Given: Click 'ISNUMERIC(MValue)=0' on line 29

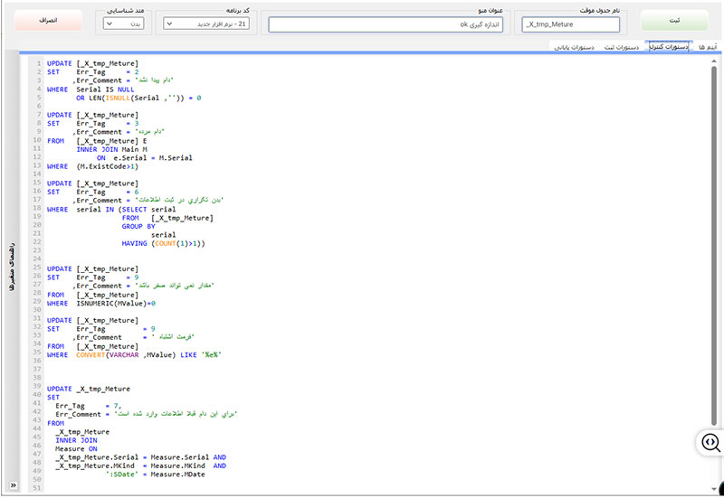Looking at the screenshot, I should pos(116,304).
